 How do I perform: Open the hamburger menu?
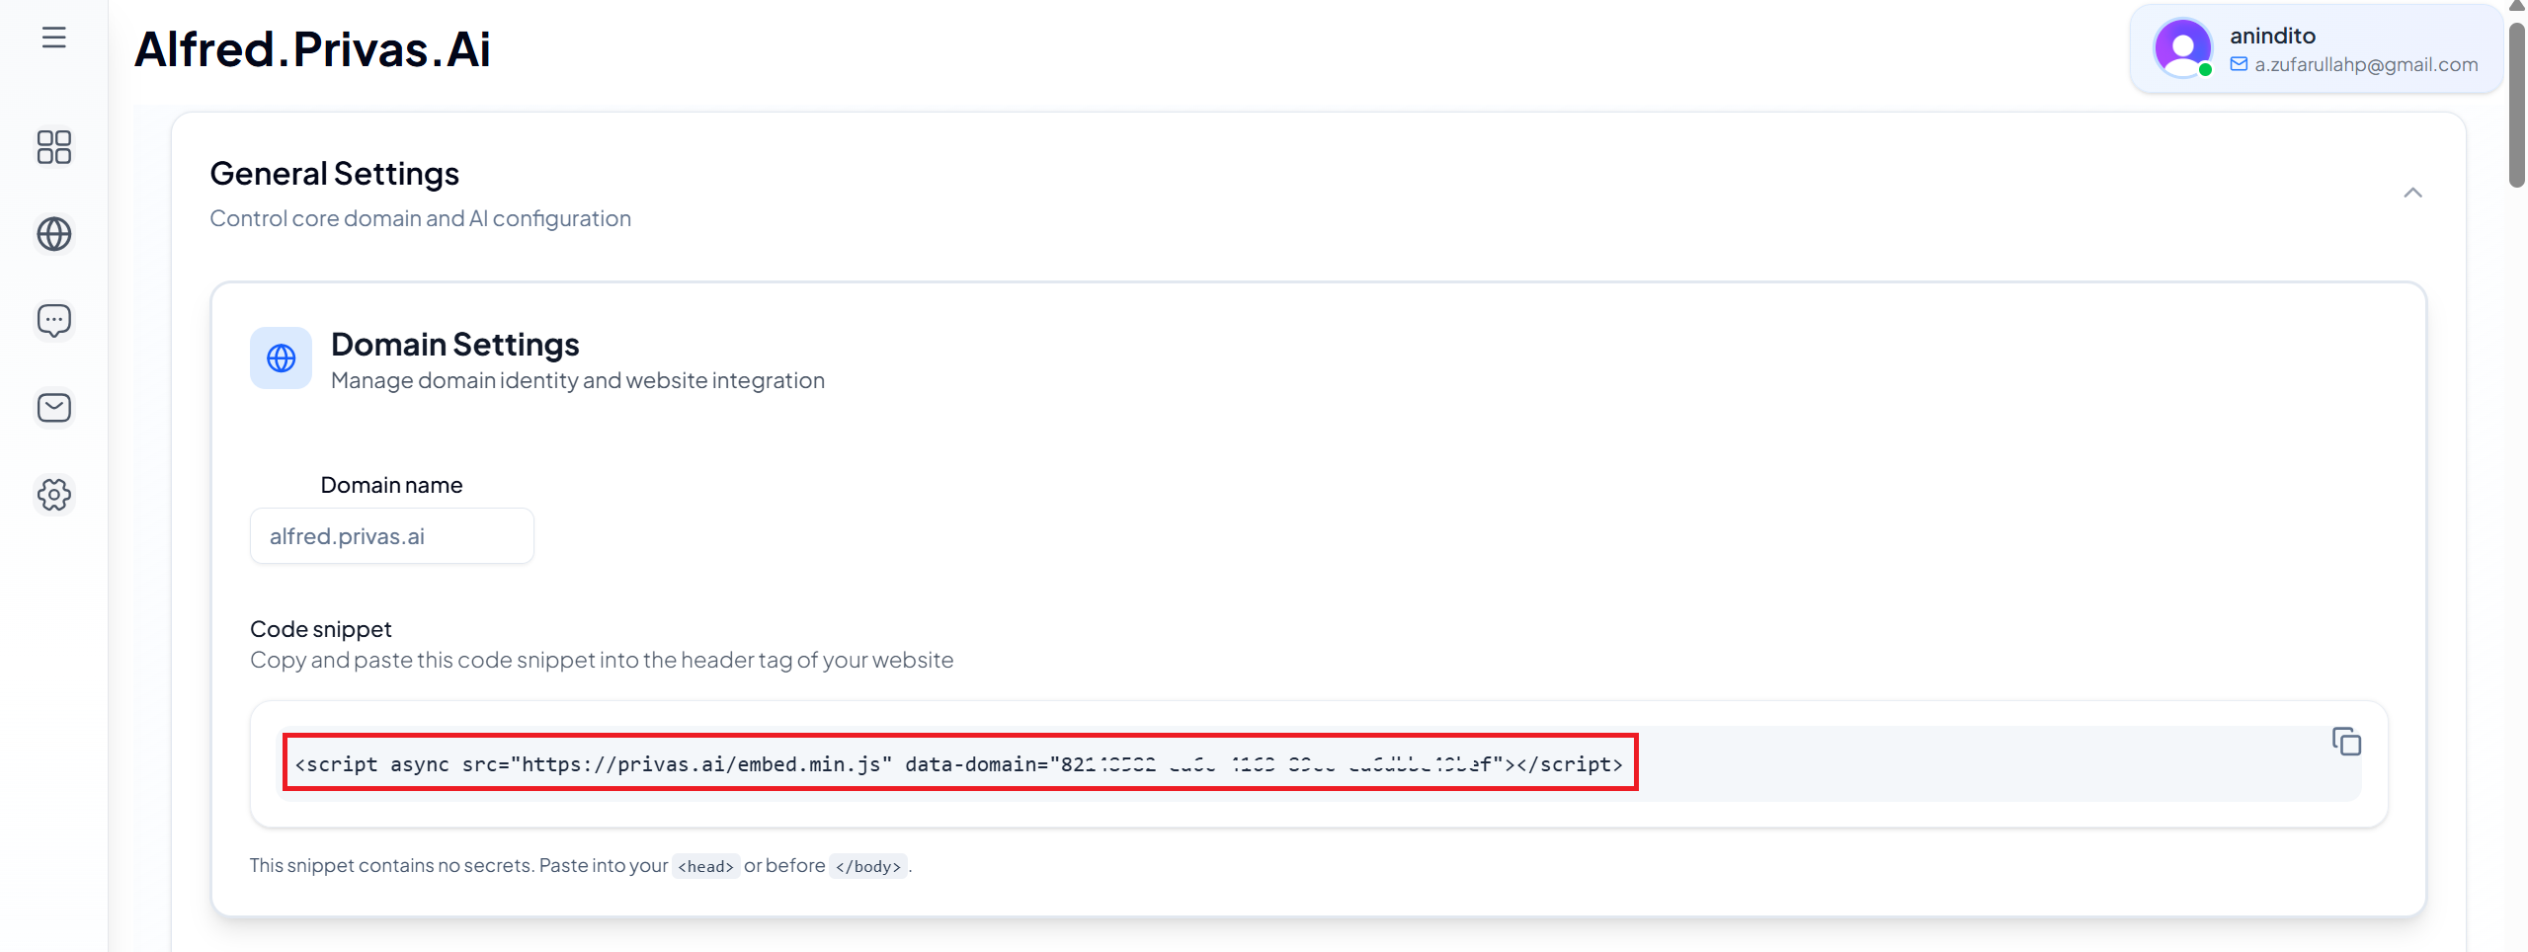coord(54,38)
